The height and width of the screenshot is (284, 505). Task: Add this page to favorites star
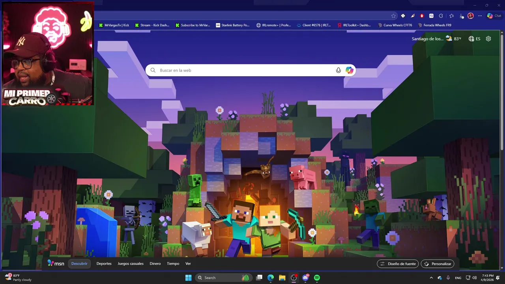click(x=393, y=16)
